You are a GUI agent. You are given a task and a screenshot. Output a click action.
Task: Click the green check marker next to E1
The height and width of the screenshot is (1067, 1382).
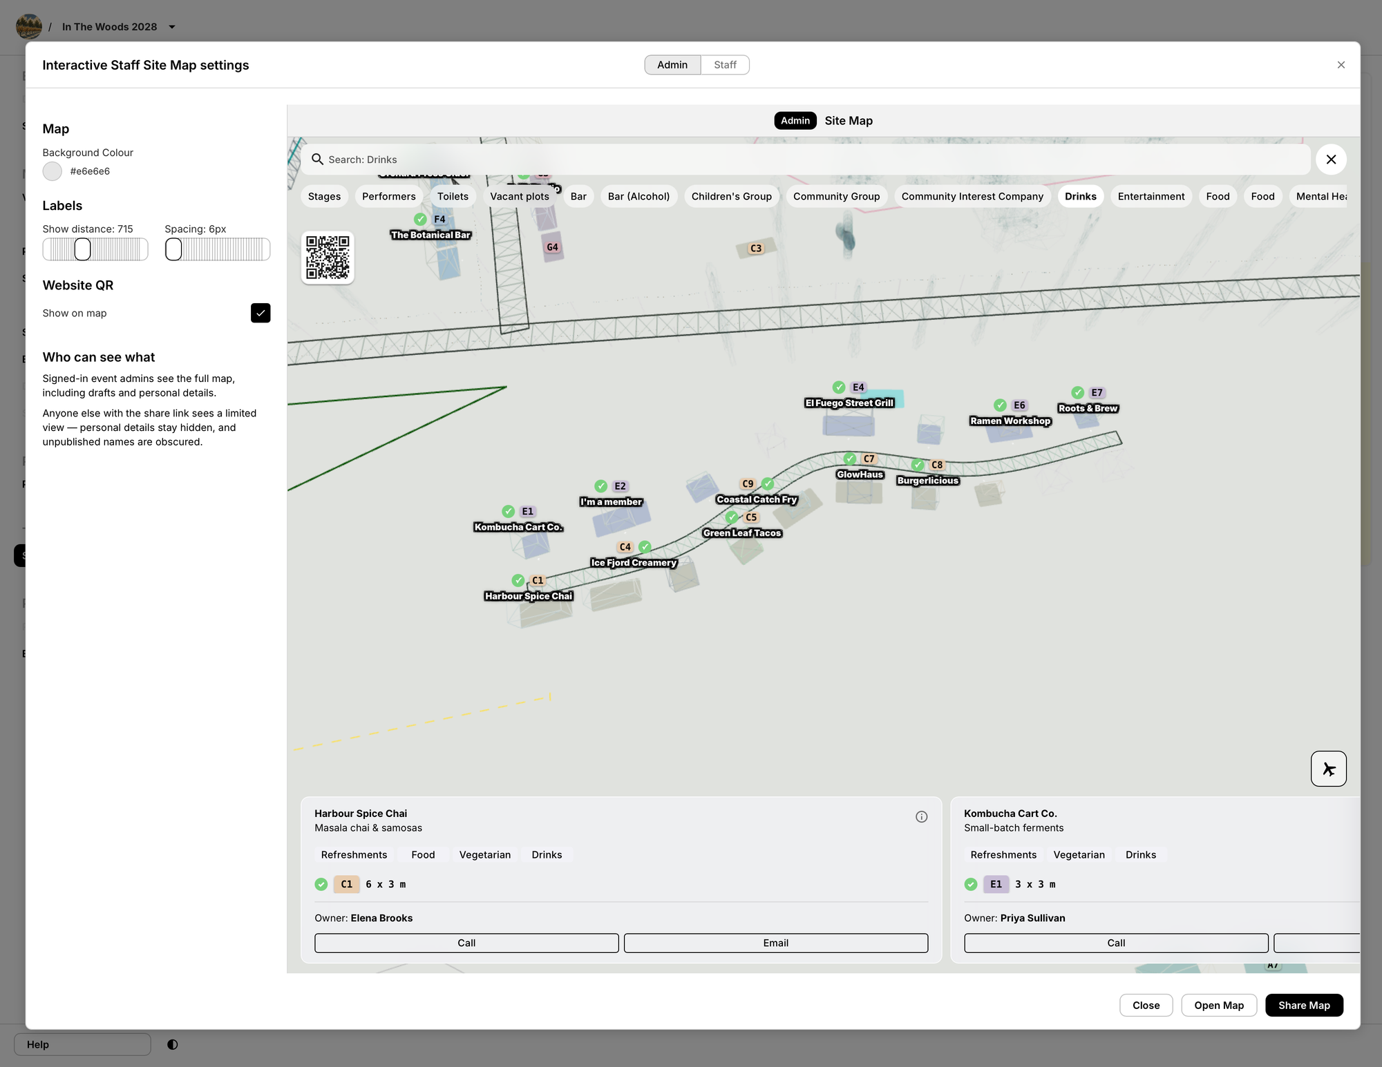509,512
